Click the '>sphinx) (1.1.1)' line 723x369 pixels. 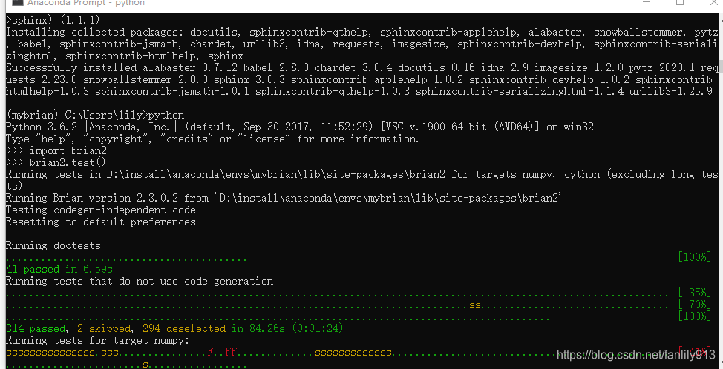click(x=53, y=20)
